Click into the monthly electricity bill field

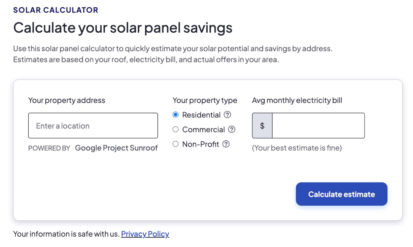(318, 126)
